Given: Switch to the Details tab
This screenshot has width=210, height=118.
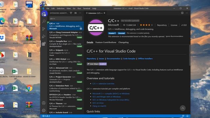Looking at the screenshot, I should [x=90, y=42].
